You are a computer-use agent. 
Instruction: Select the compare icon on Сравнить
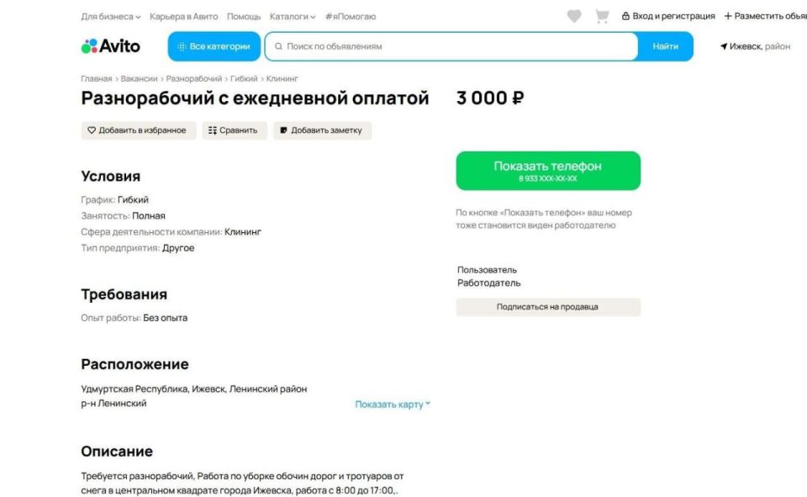point(211,130)
